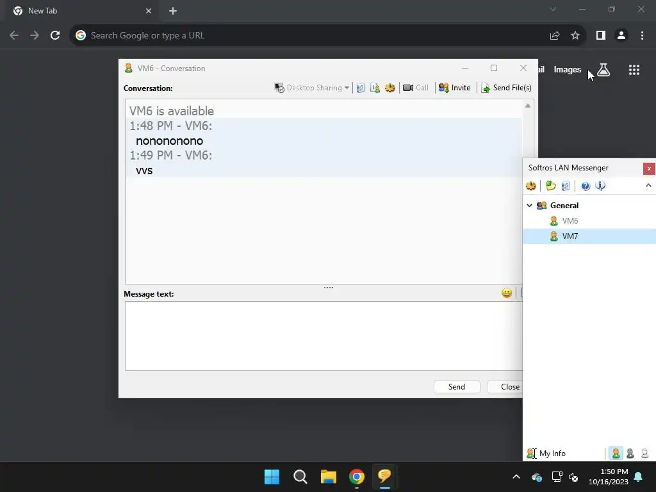The image size is (656, 492).
Task: Open taskbar Search
Action: 300,477
